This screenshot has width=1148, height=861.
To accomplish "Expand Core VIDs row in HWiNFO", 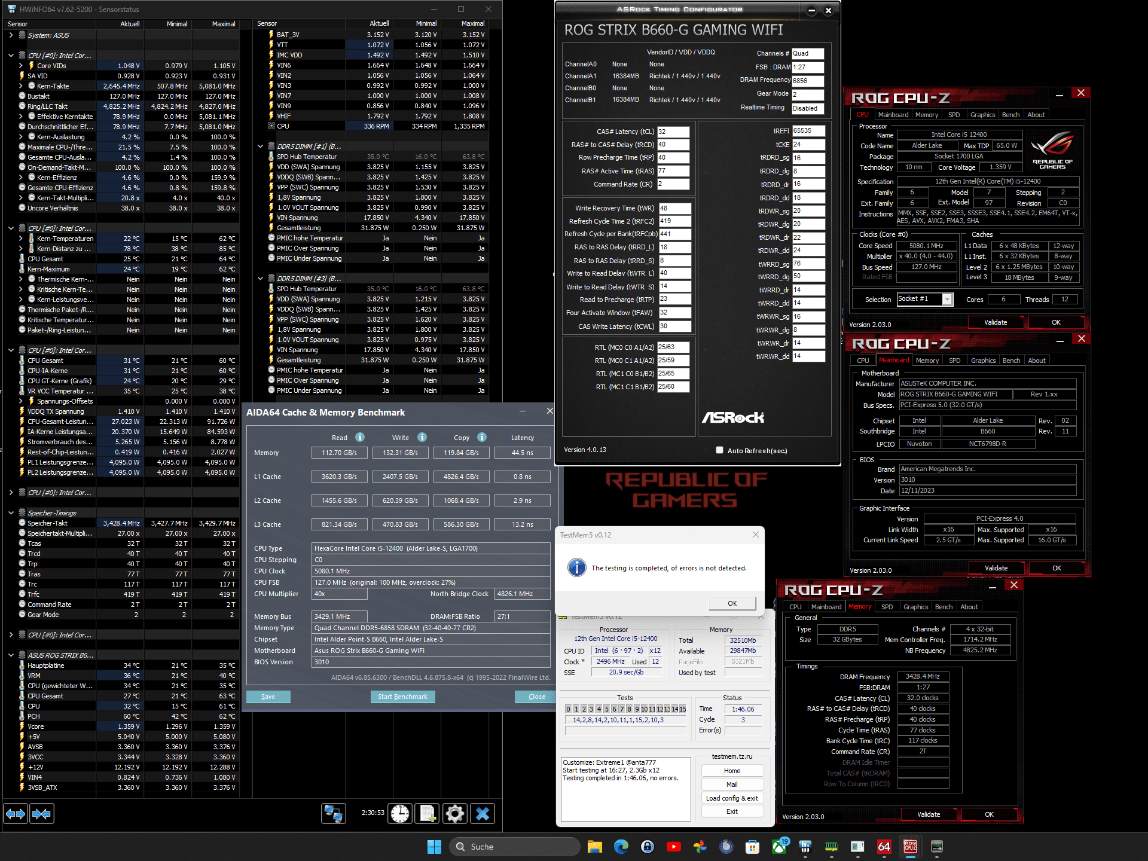I will [21, 66].
